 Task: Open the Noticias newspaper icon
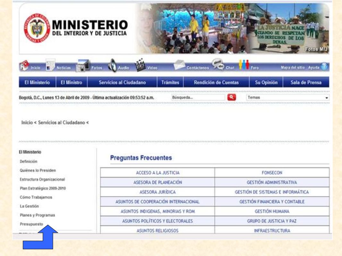(50, 65)
